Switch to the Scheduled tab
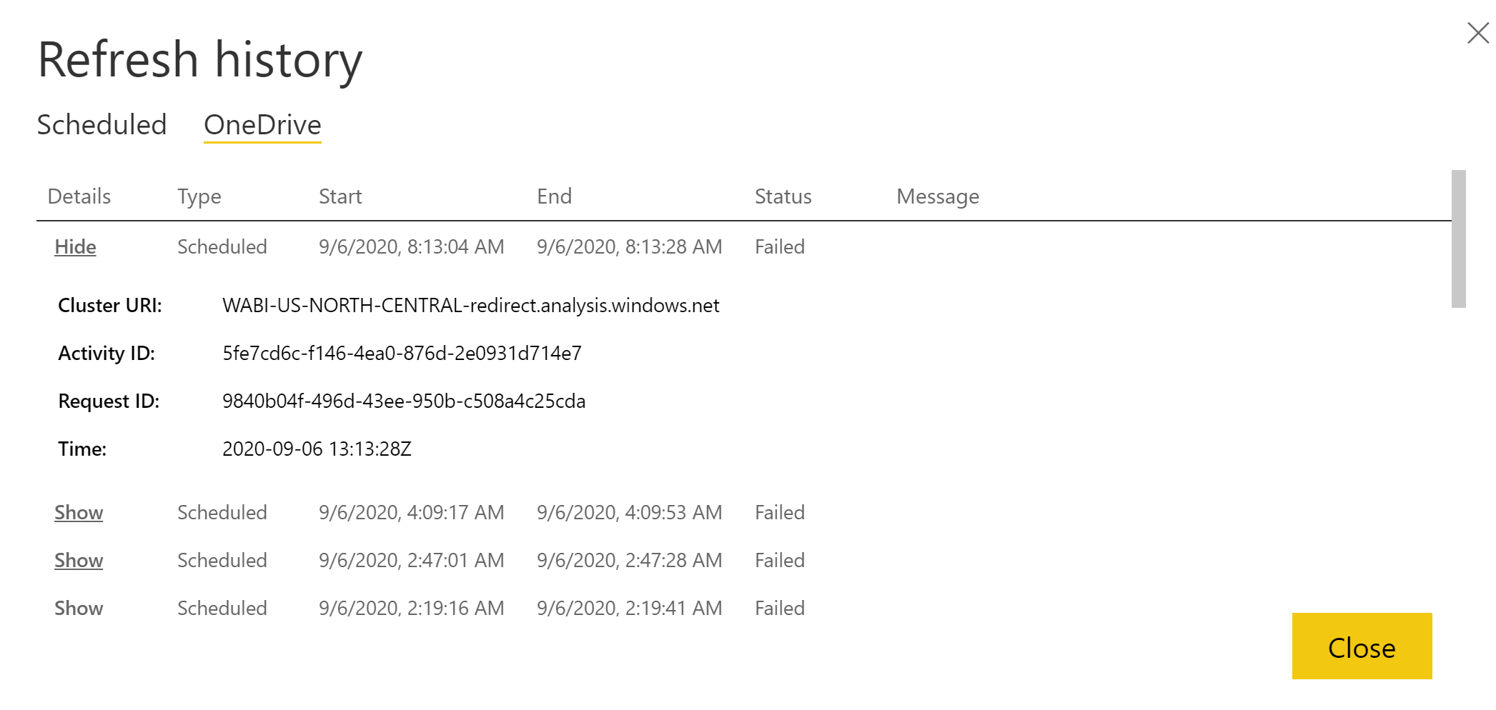The width and height of the screenshot is (1496, 710). [x=101, y=125]
